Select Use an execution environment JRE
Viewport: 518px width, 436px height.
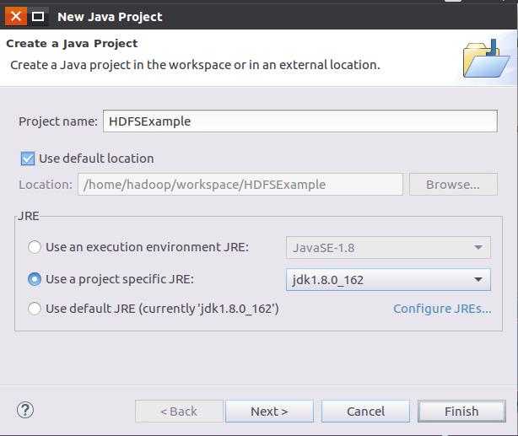(x=35, y=247)
